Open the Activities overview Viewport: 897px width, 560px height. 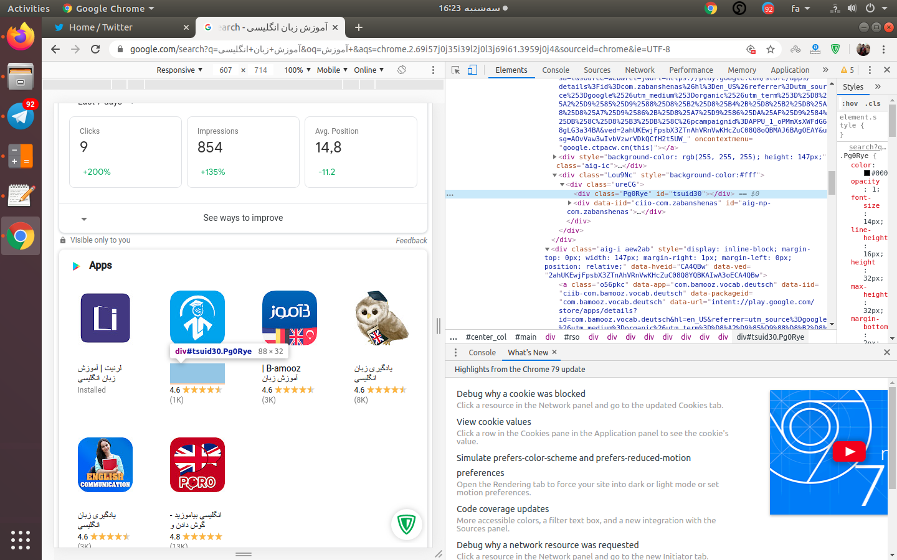tap(29, 8)
